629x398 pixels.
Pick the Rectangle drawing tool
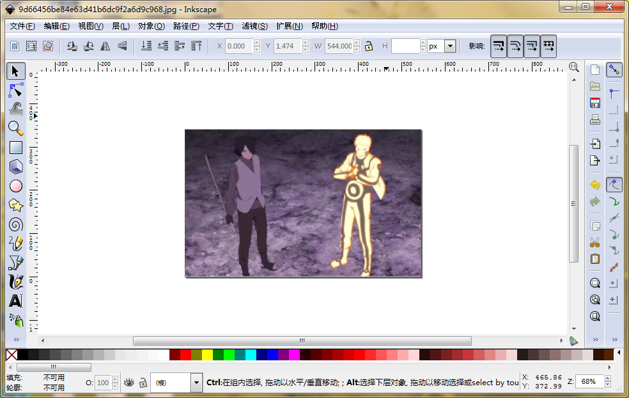(16, 148)
